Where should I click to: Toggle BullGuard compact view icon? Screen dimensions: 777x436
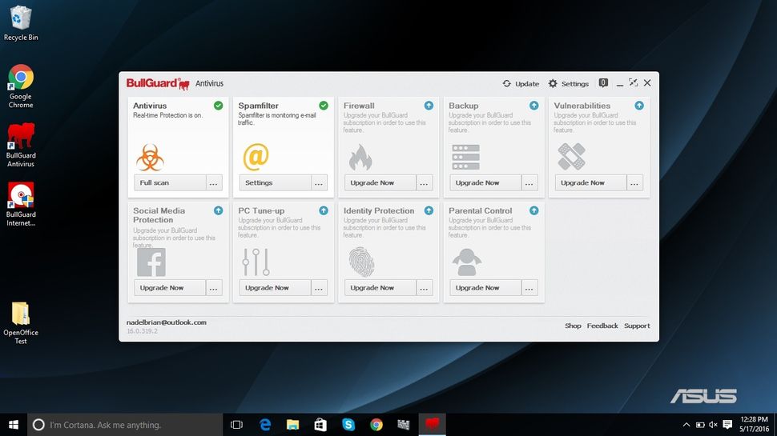click(634, 82)
